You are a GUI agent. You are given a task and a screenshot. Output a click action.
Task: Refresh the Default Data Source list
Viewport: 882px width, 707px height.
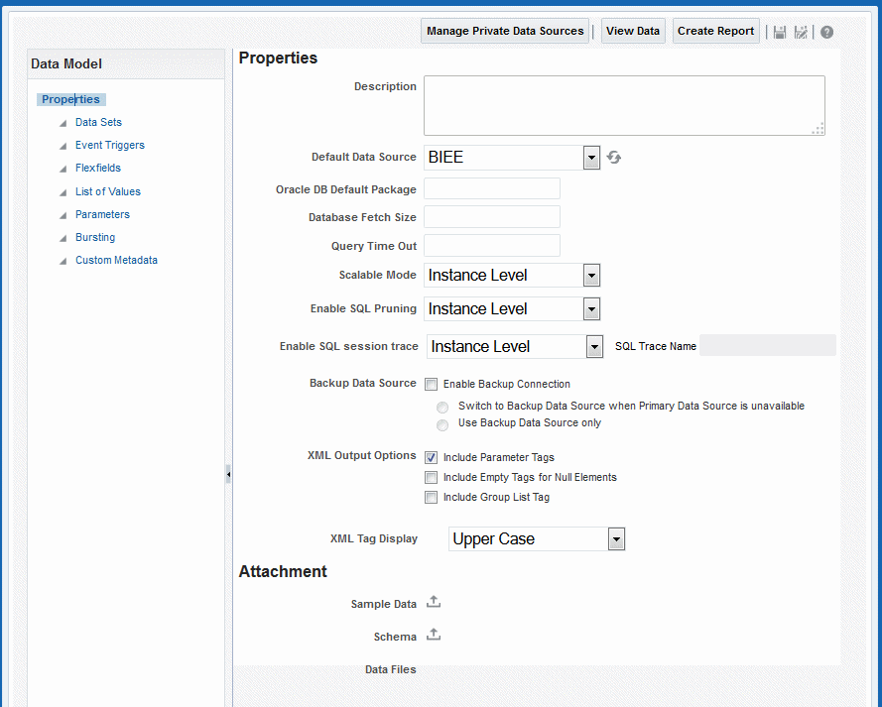coord(613,157)
